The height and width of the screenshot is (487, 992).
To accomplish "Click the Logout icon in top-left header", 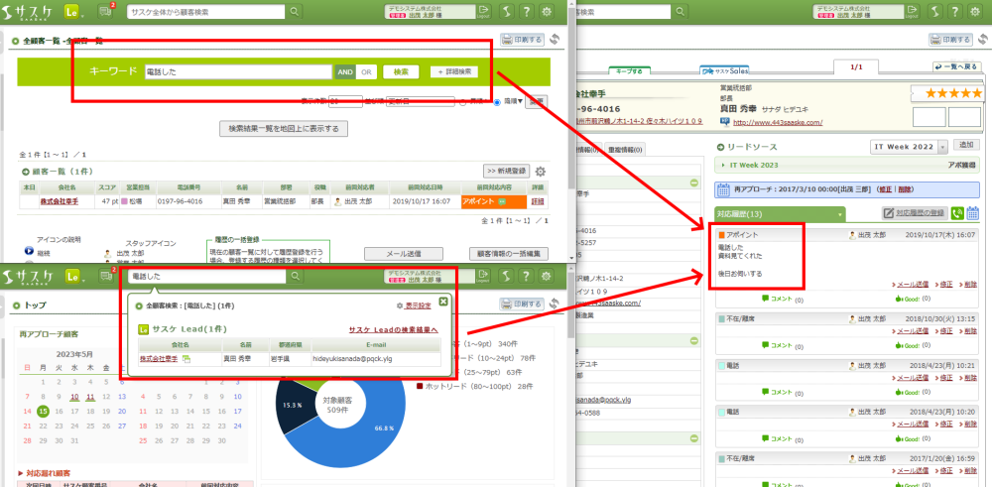I will click(x=483, y=11).
